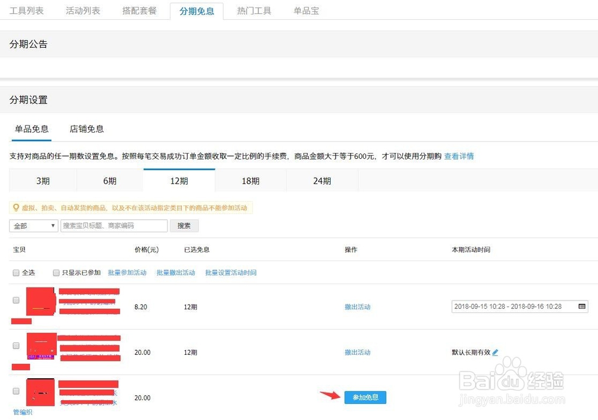
Task: Click the 搜索 button
Action: click(x=184, y=225)
